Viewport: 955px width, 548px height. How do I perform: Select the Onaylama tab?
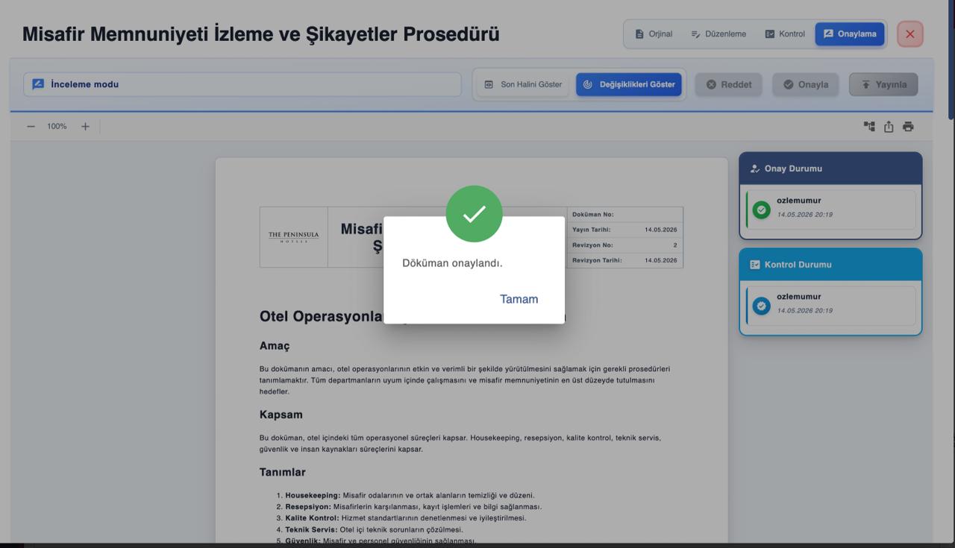point(850,34)
